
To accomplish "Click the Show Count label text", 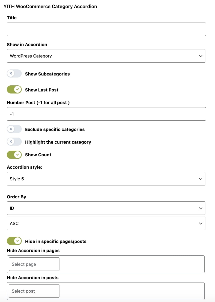I will point(38,155).
